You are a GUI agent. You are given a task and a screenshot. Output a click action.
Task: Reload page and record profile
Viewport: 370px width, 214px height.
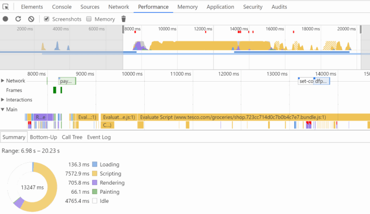click(x=18, y=19)
